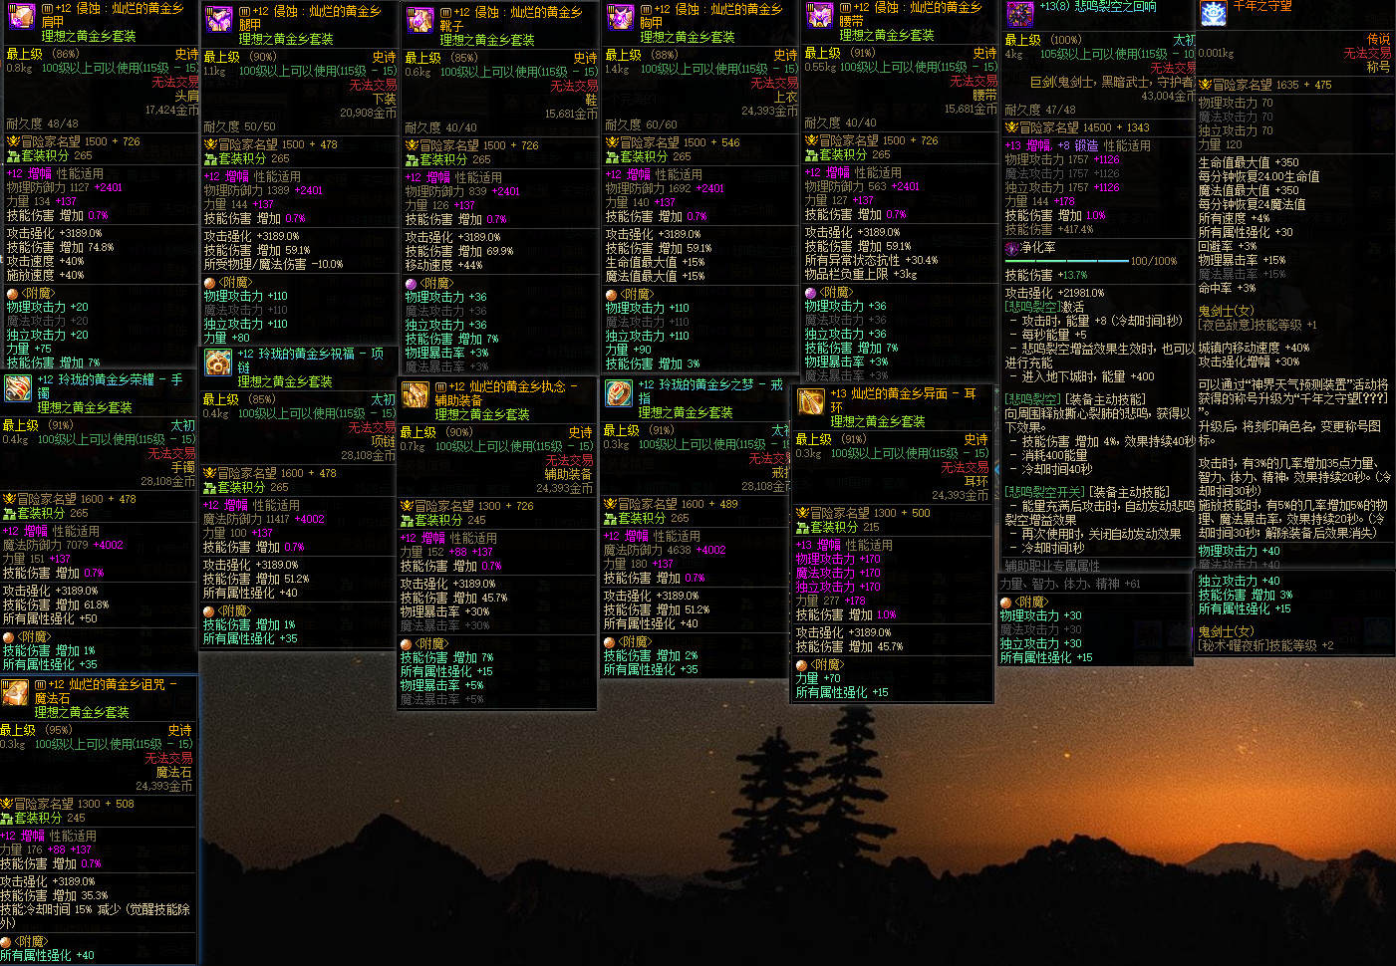Click fame icon beside 冒险家名望 1300 + 508
This screenshot has height=966, width=1396.
tap(7, 804)
